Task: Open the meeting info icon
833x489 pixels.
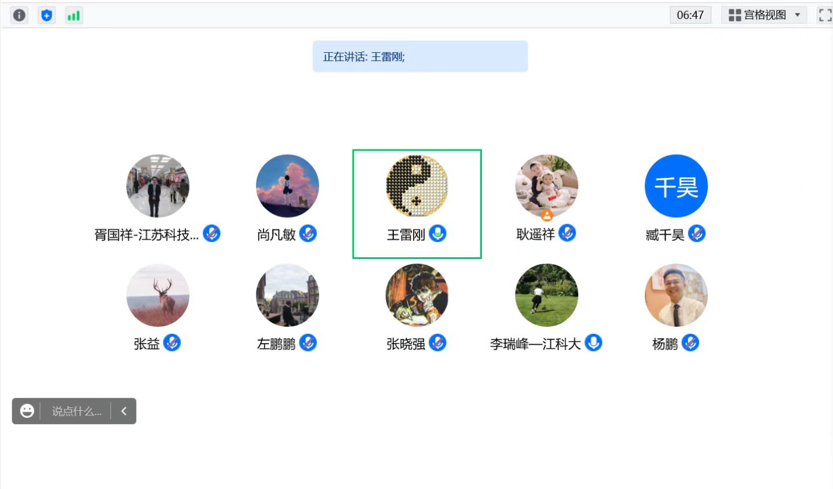Action: coord(19,15)
